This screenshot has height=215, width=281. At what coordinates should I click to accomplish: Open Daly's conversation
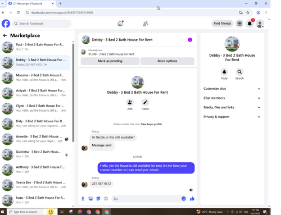click(35, 123)
